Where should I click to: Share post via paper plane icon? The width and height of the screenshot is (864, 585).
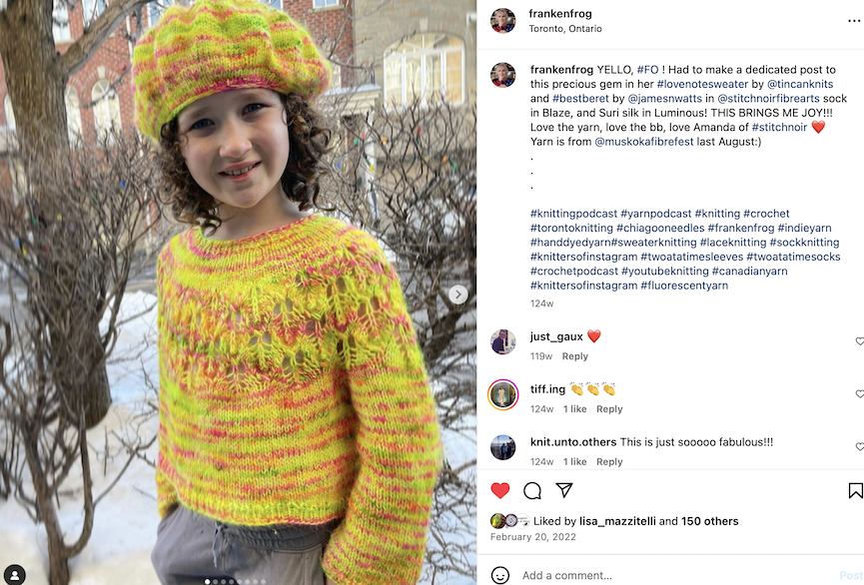(x=564, y=490)
